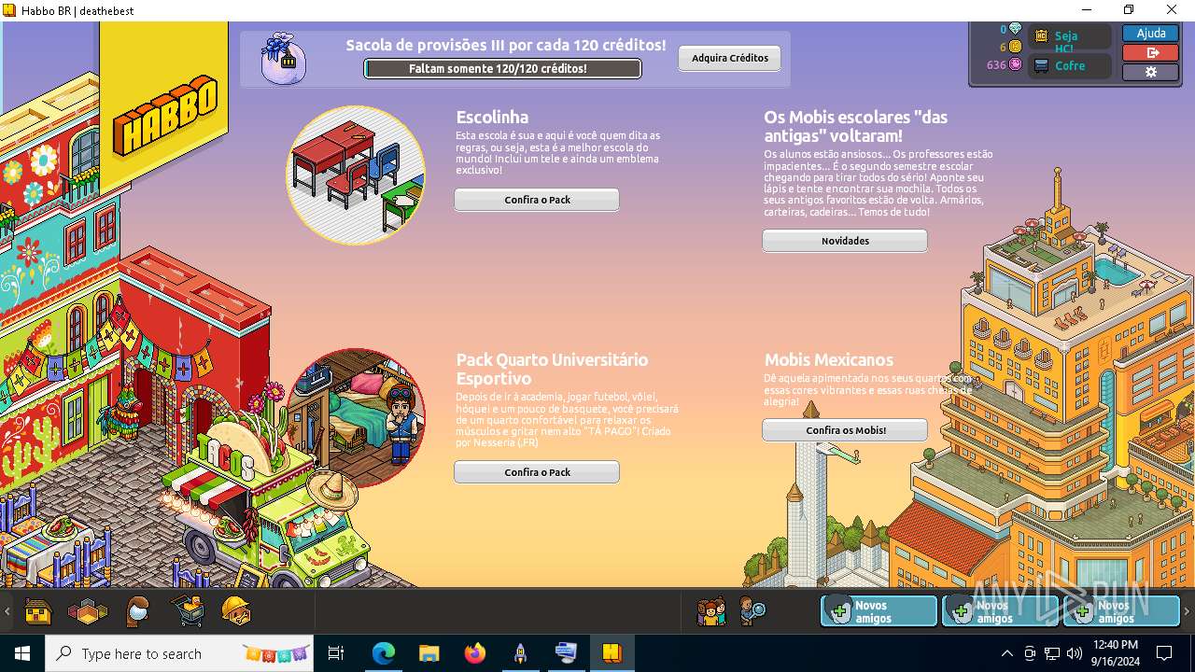Open the Navigator rooms icon

pyautogui.click(x=88, y=612)
